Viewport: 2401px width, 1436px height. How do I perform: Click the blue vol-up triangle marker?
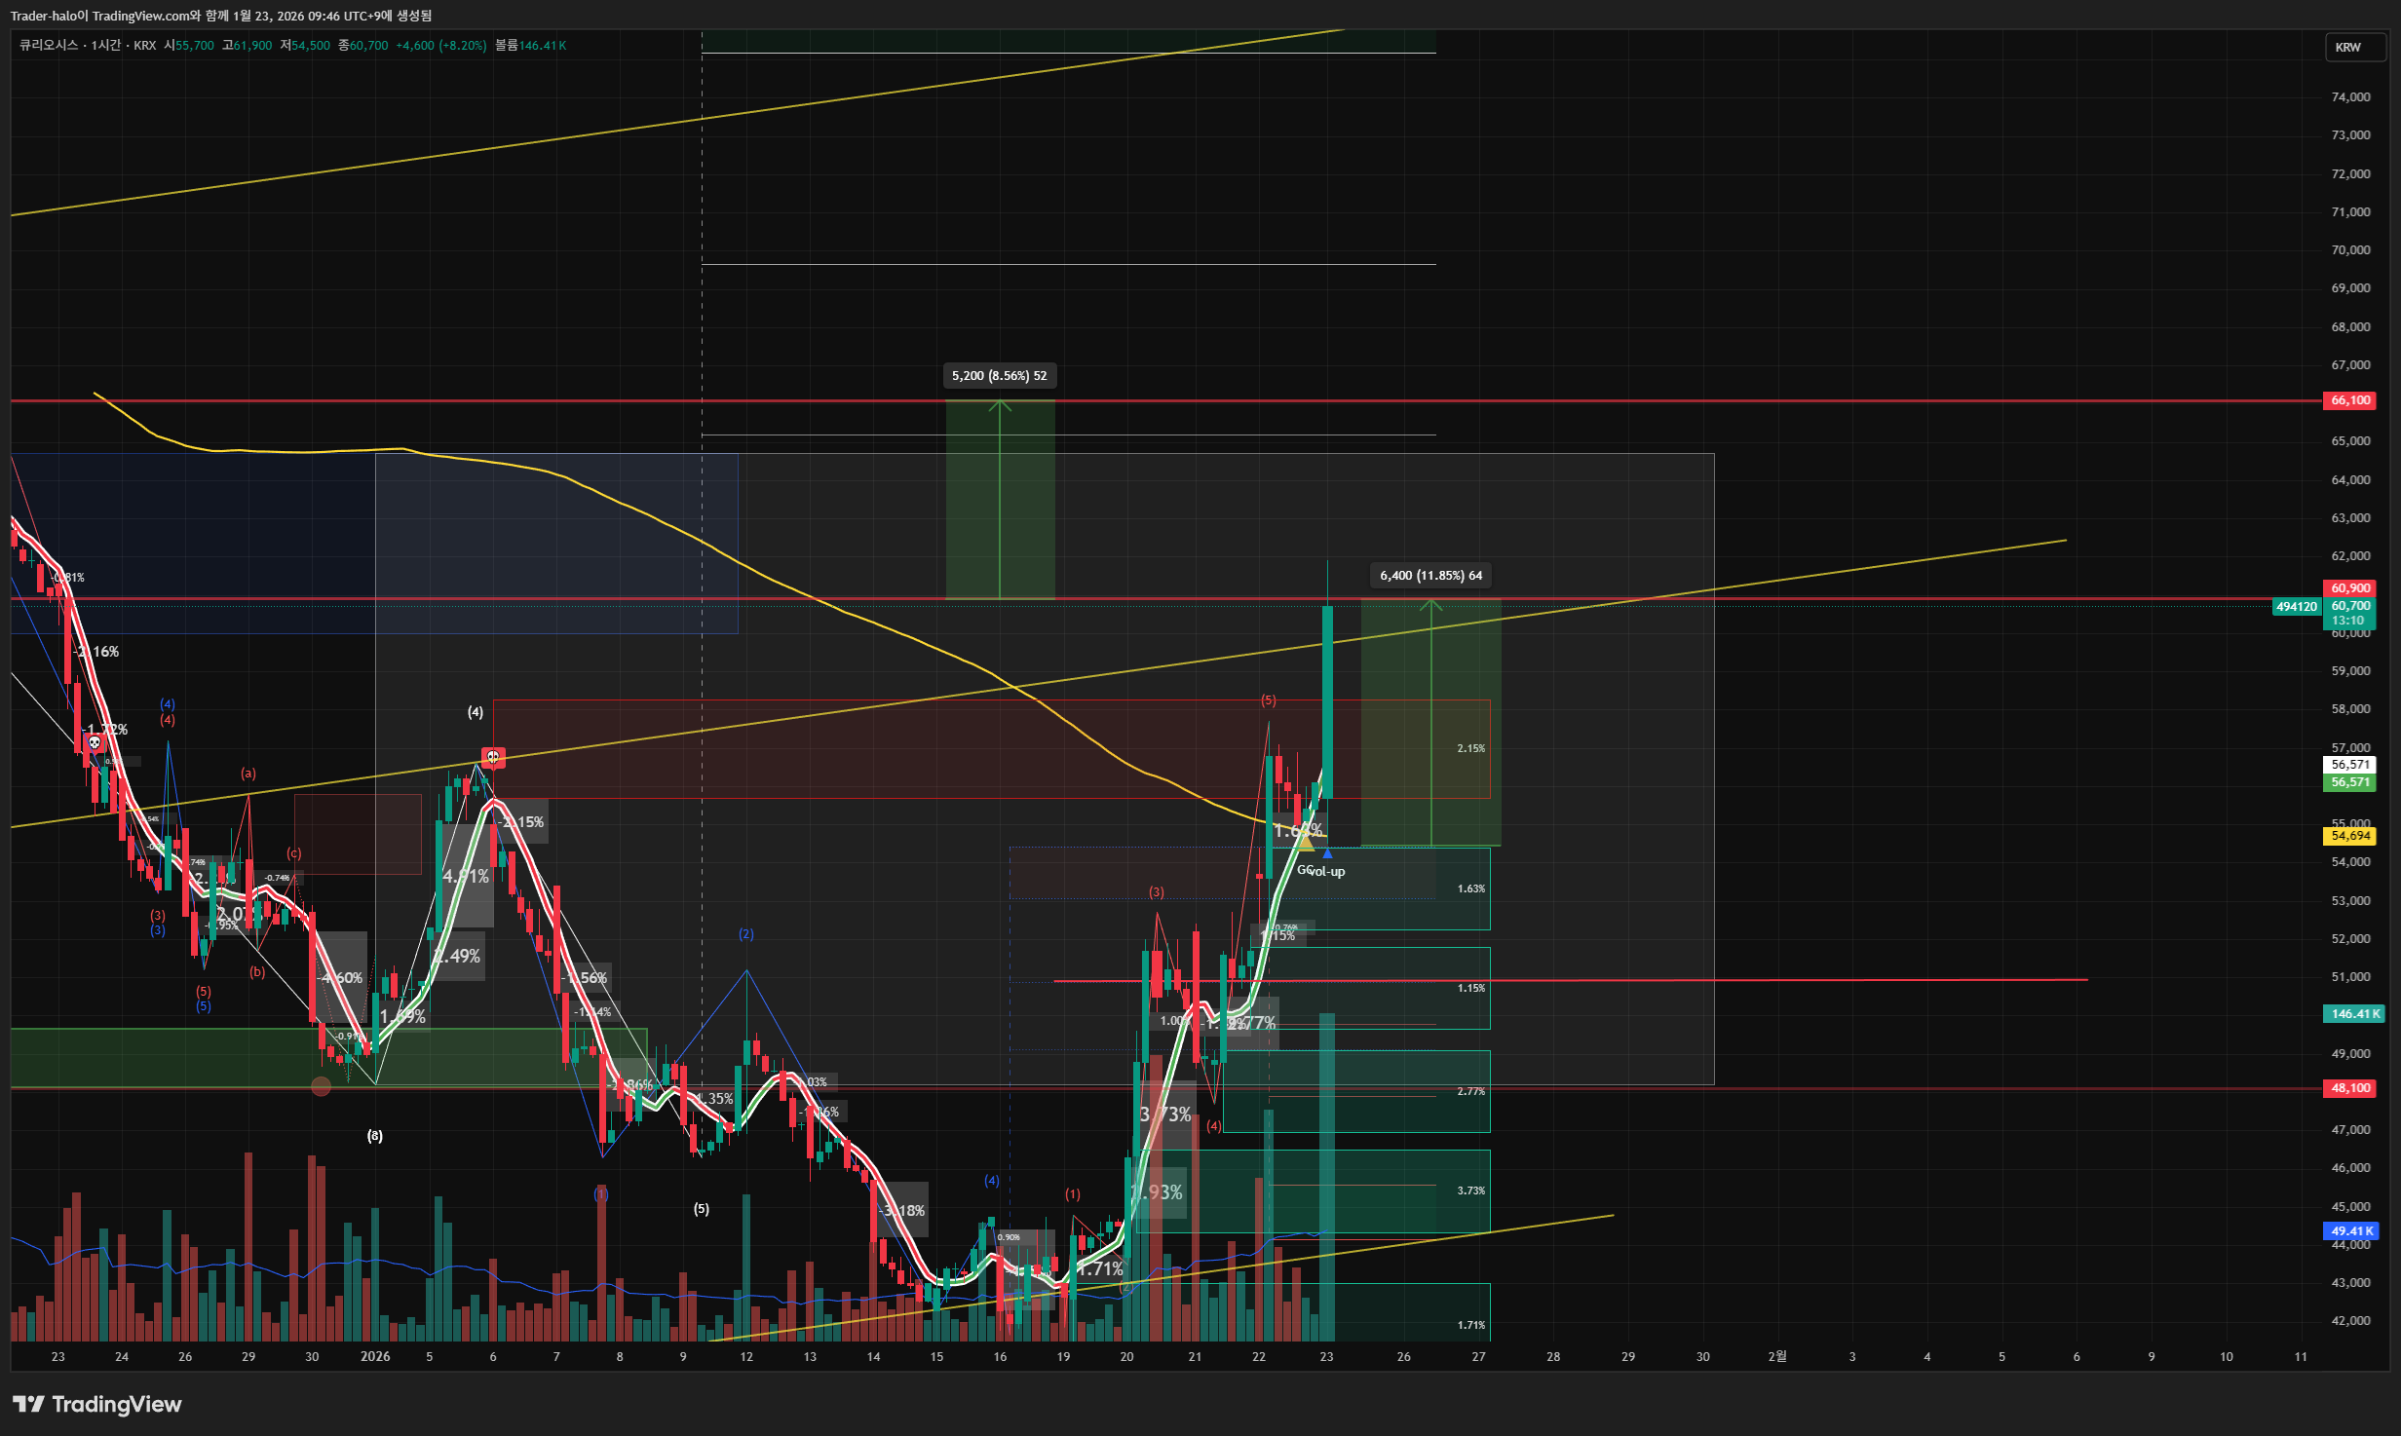tap(1327, 854)
